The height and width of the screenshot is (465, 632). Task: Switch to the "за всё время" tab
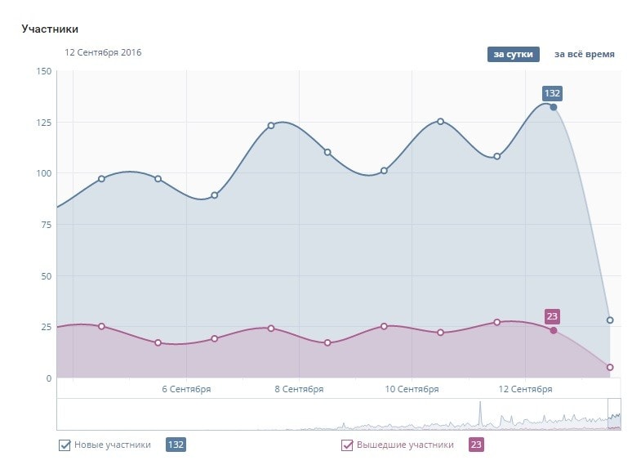[x=584, y=55]
